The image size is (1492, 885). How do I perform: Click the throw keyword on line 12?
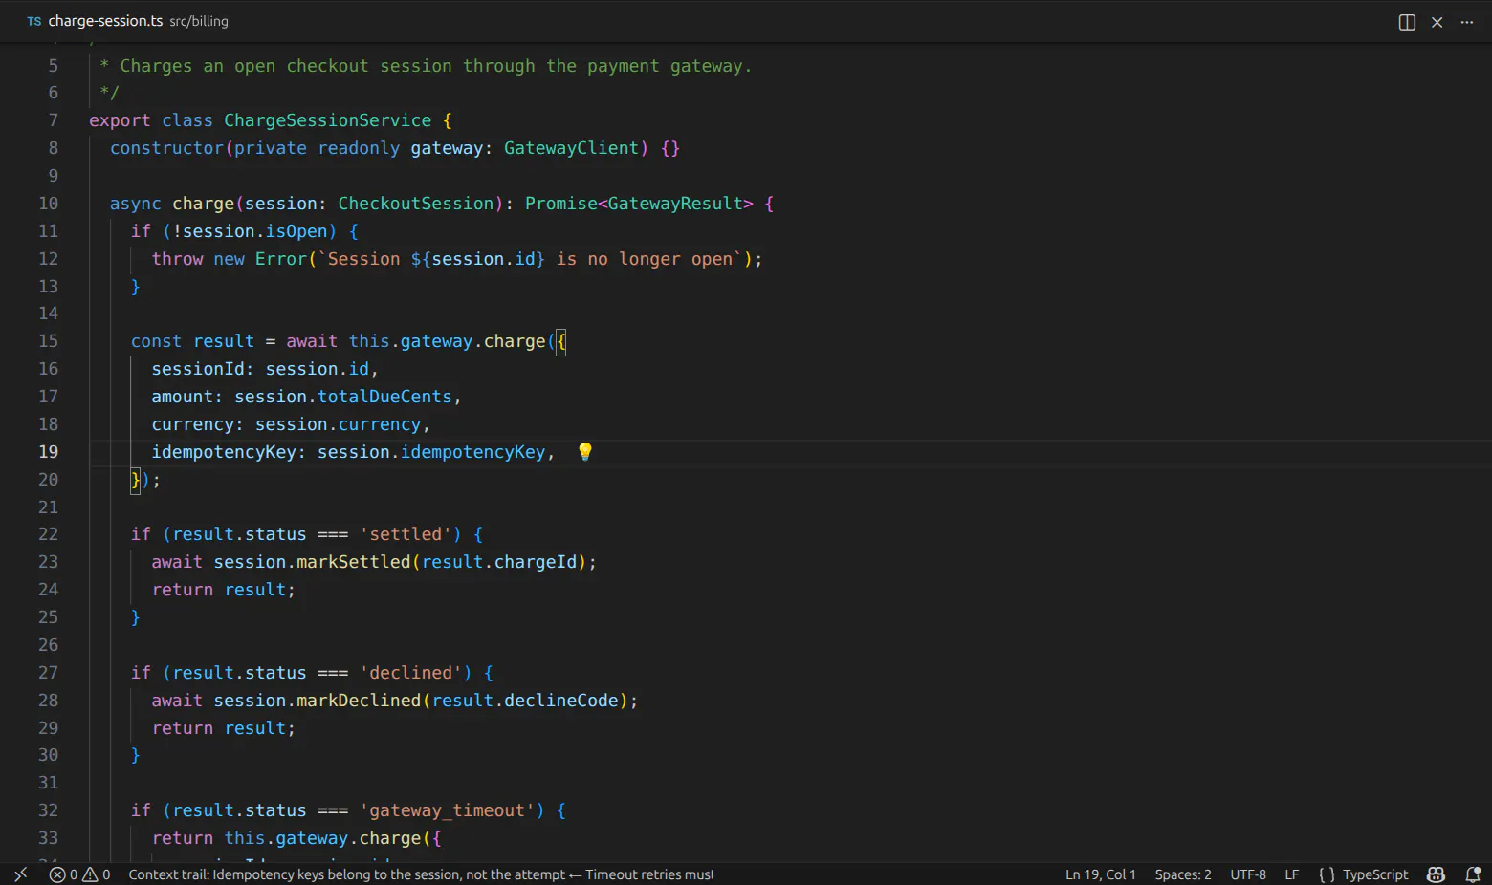coord(178,259)
